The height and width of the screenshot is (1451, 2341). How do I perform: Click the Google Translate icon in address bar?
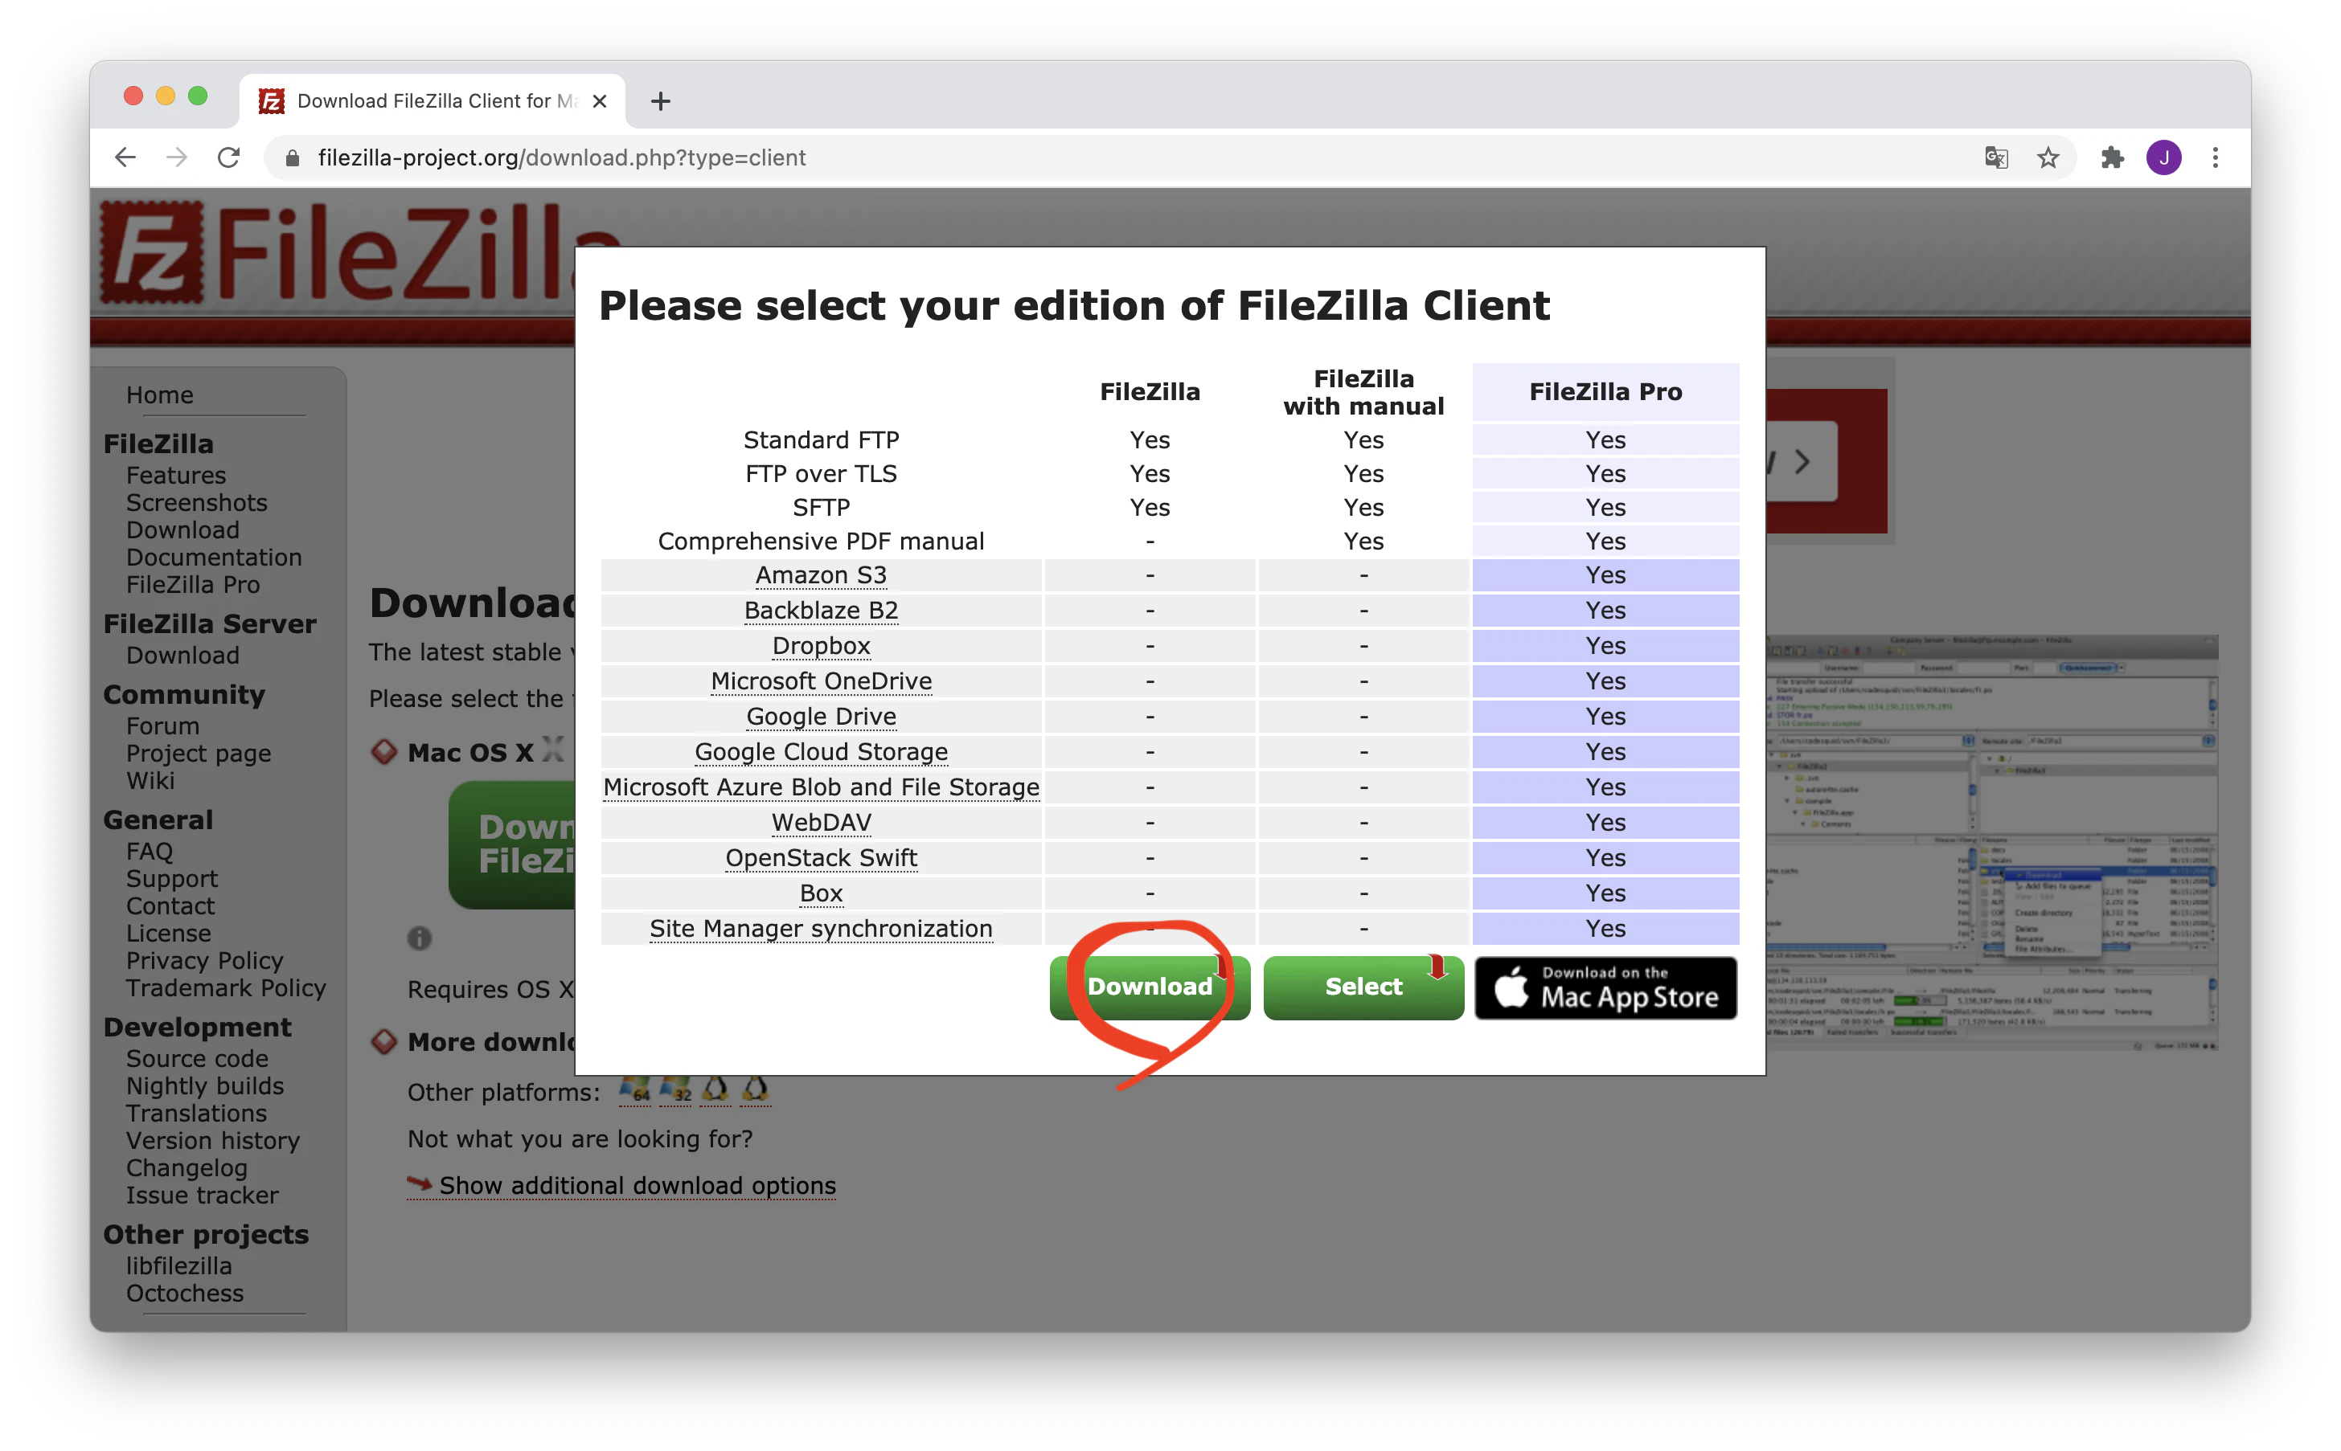point(1996,157)
